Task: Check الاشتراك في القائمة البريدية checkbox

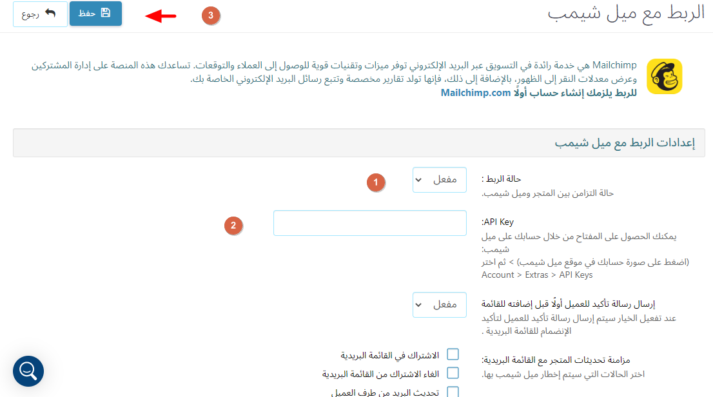Action: coord(453,354)
